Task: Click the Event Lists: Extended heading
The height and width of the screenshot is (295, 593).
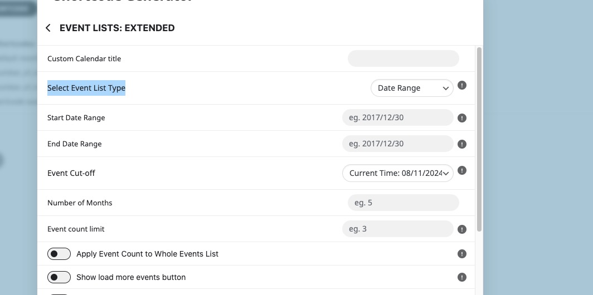Action: click(117, 28)
